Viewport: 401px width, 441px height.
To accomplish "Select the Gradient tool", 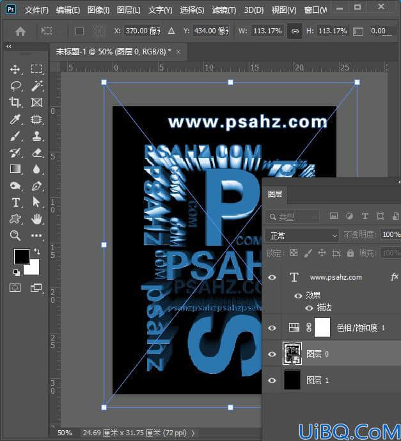I will coord(15,169).
